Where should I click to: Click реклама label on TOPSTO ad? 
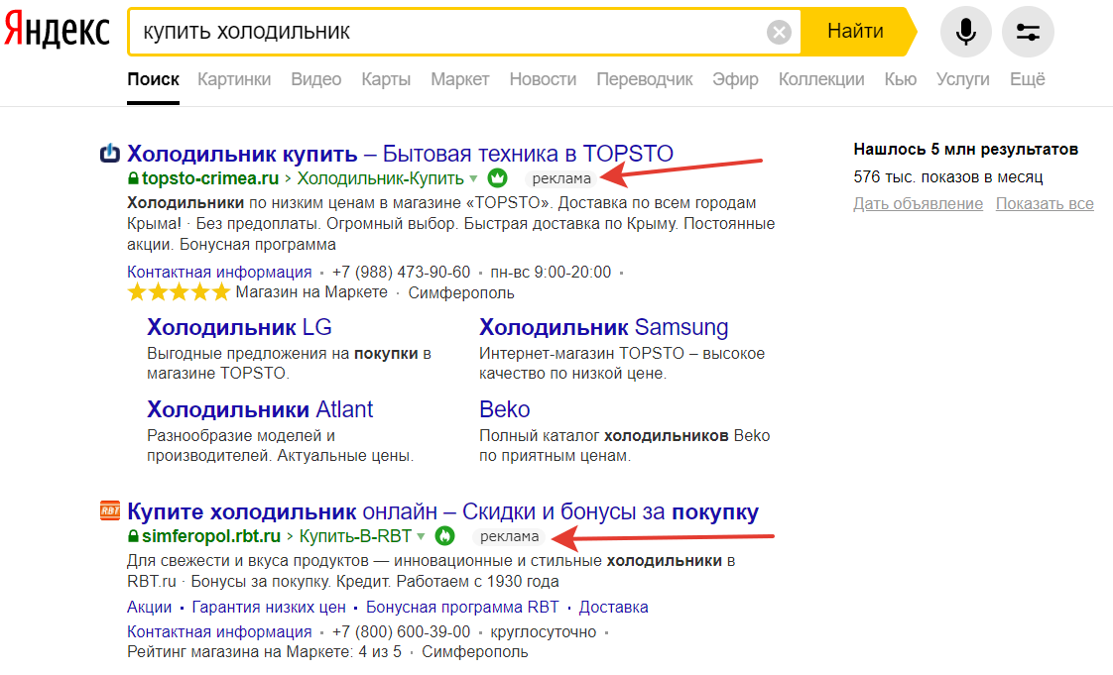coord(561,178)
